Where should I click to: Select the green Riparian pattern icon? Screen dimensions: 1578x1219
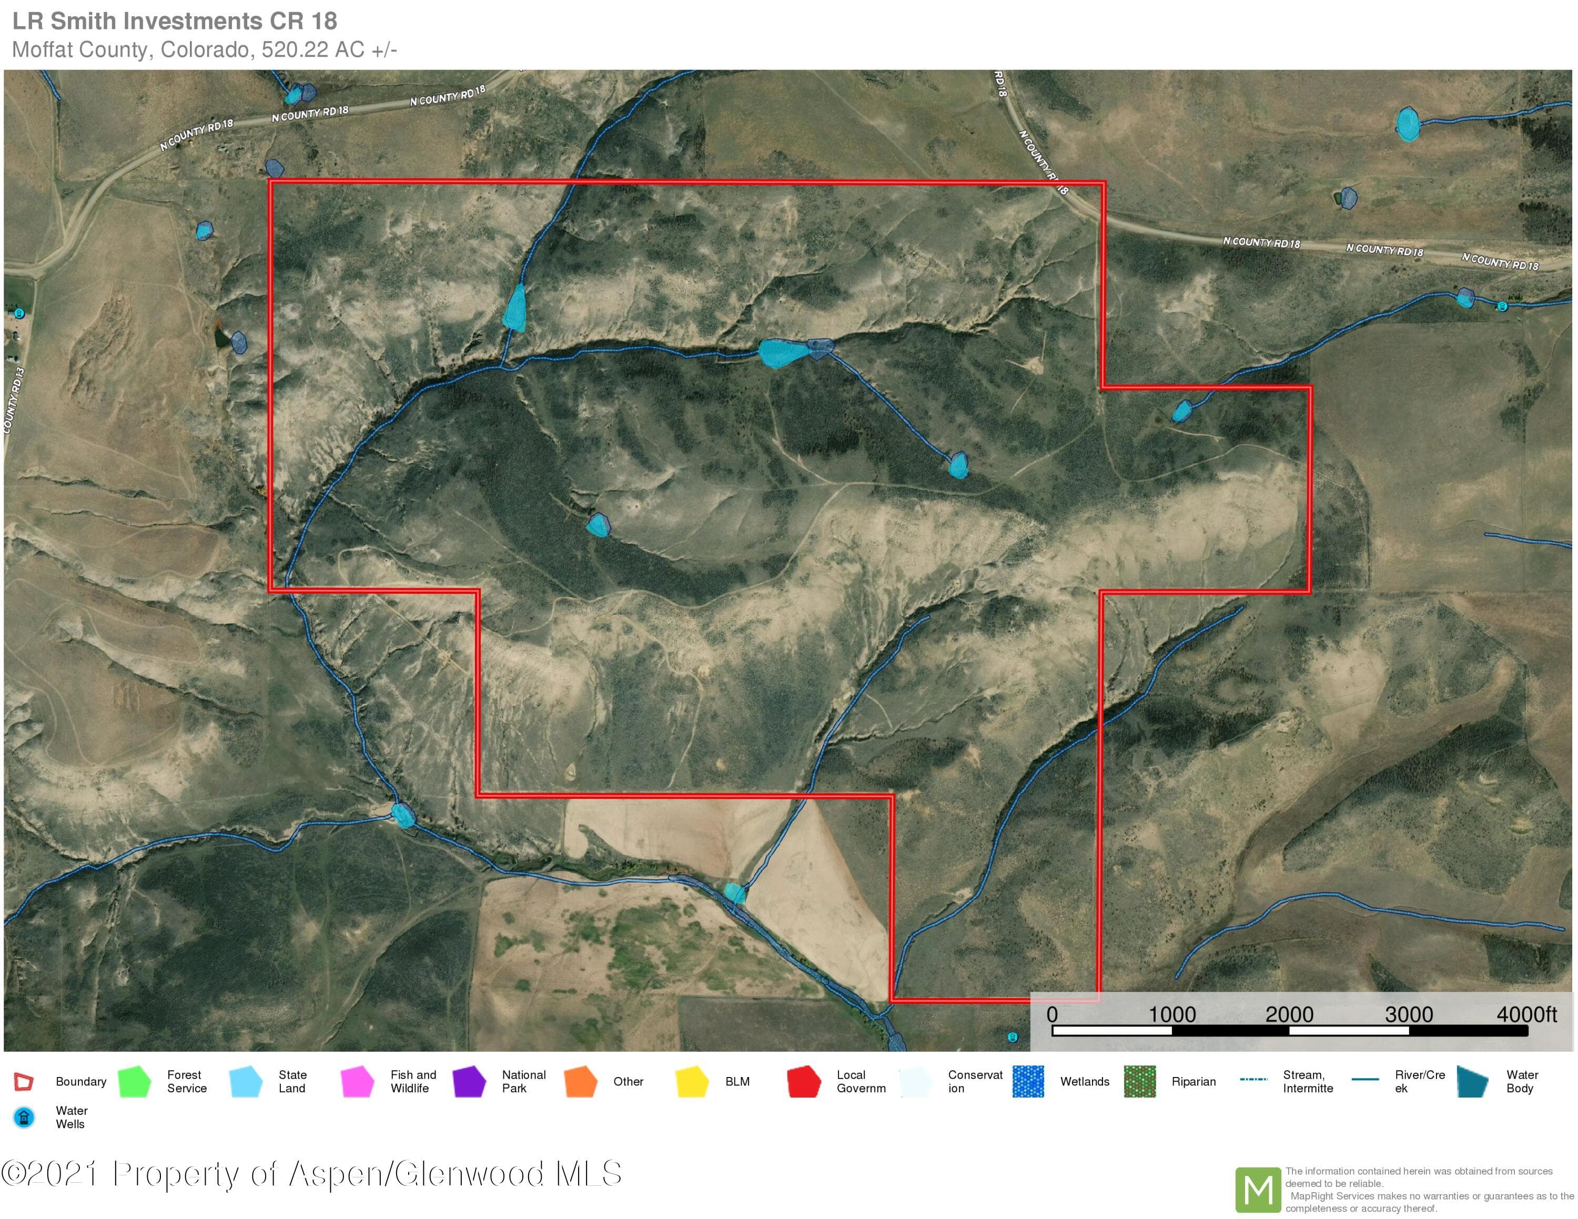tap(1140, 1081)
